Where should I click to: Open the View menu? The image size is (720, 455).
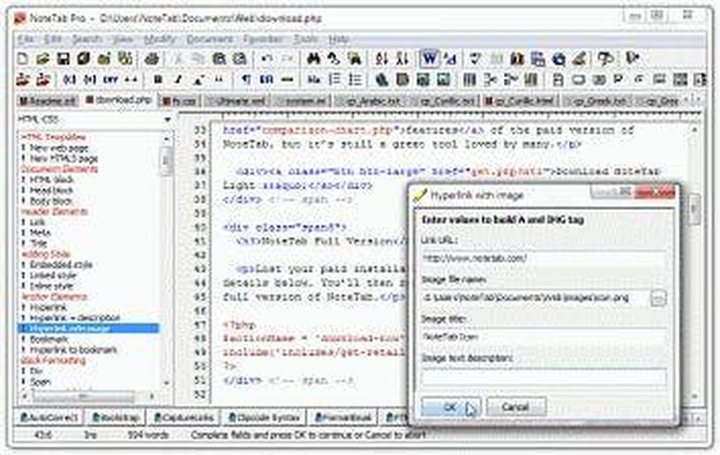[x=122, y=39]
